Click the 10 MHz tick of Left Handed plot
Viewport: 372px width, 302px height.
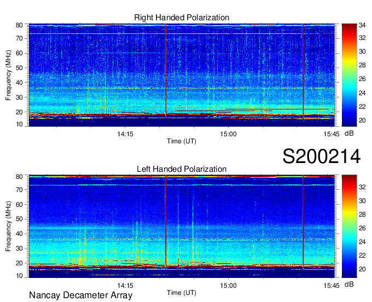(19, 276)
